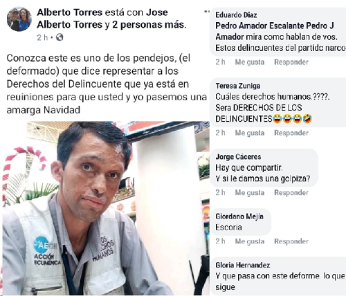Open Alberto Torres profile picture
This screenshot has width=346, height=296.
(19, 19)
